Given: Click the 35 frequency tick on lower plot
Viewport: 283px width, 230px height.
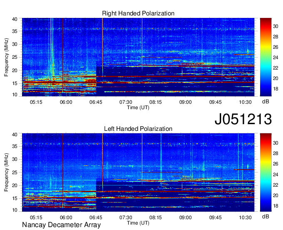Looking at the screenshot, I should coord(15,146).
